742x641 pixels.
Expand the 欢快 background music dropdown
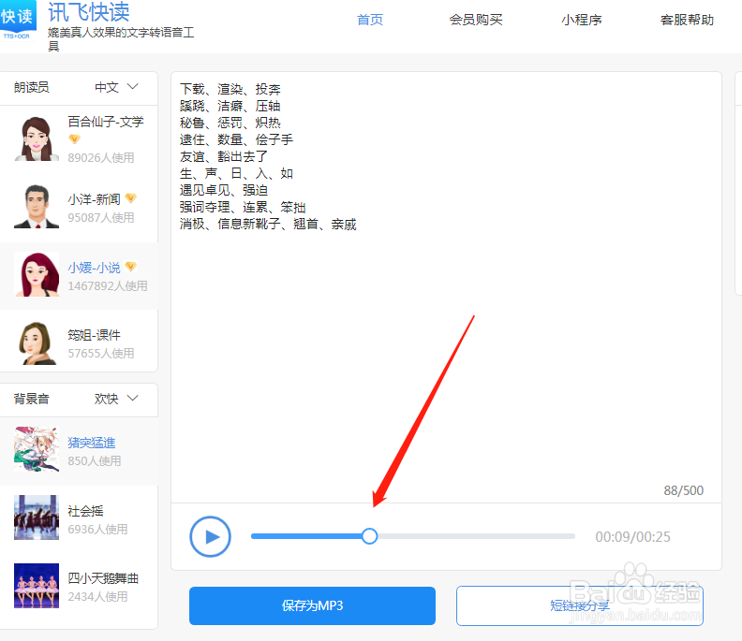[x=116, y=399]
